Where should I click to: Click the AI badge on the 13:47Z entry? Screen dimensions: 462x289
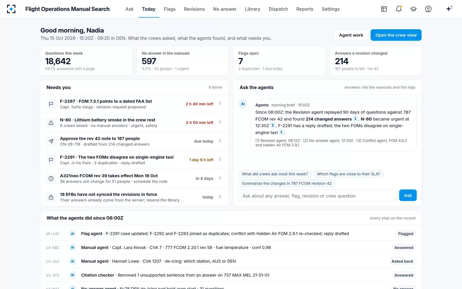point(73,275)
